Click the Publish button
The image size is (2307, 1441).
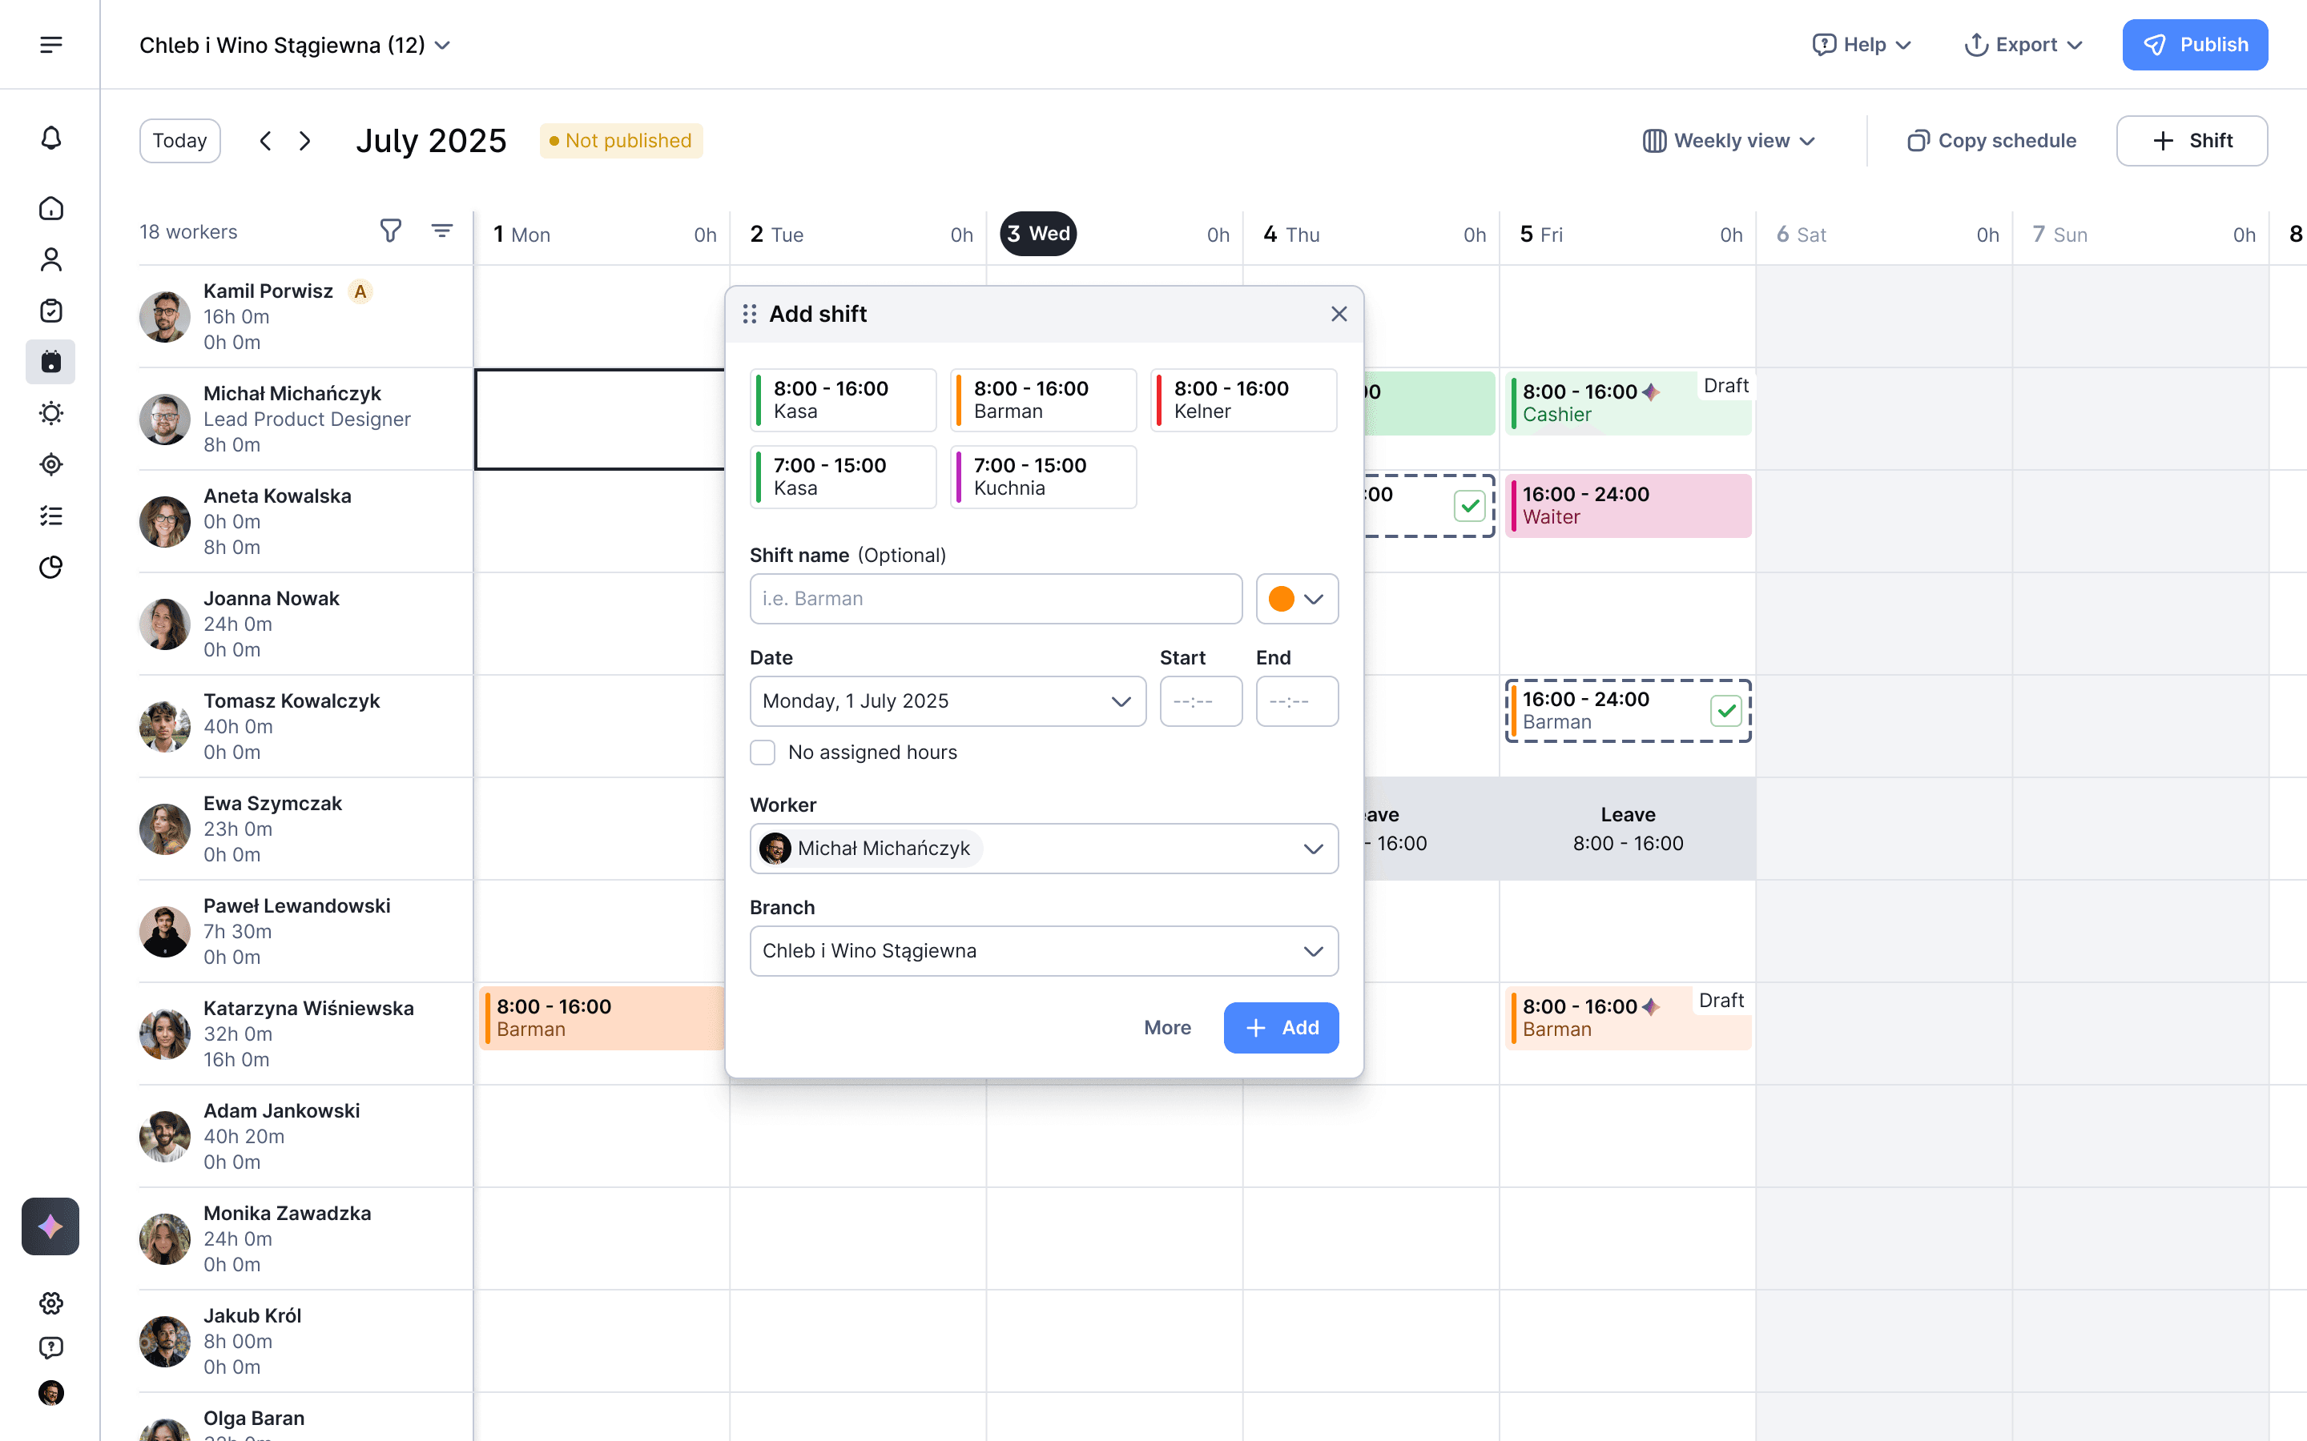pos(2195,45)
